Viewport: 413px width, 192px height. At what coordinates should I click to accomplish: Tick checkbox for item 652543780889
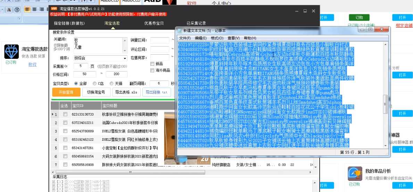(65, 131)
